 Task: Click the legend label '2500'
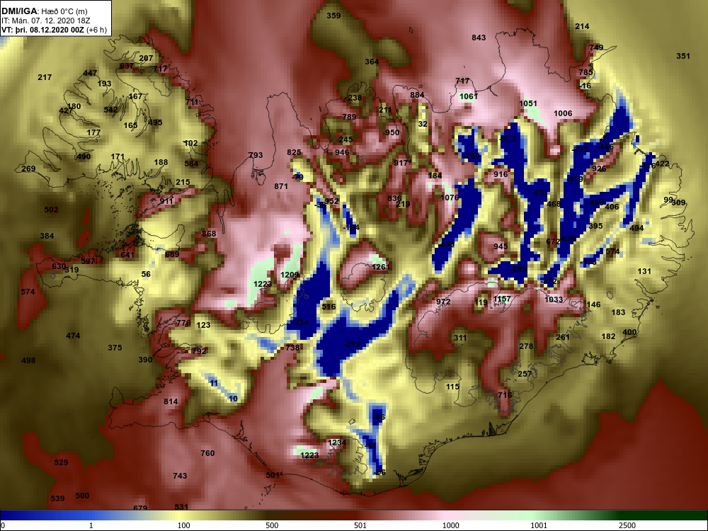[627, 525]
